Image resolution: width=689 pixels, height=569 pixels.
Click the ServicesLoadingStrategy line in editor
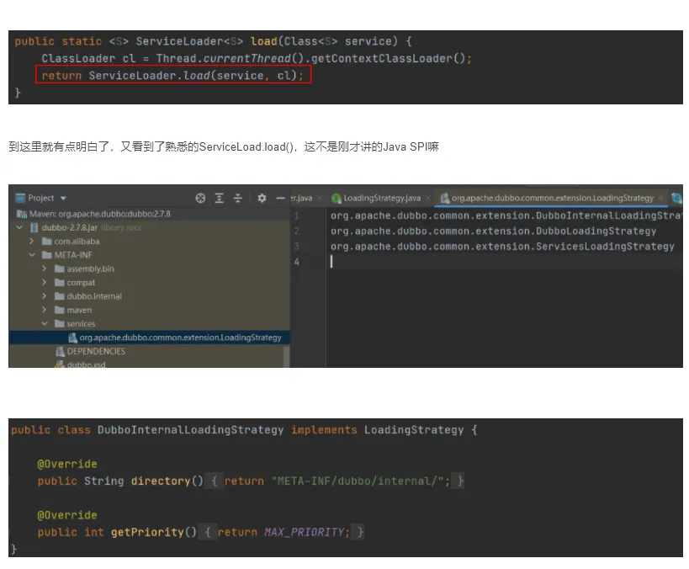coord(502,247)
